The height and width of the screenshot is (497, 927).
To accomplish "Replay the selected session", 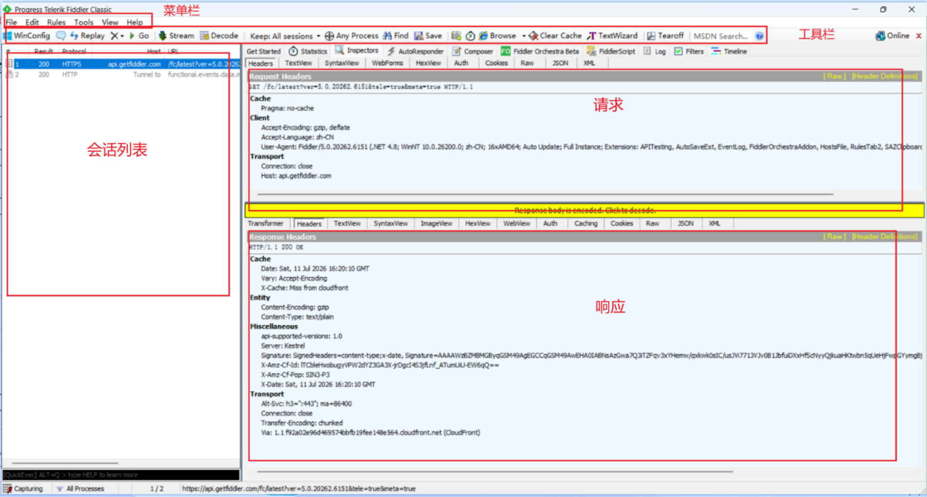I will (x=87, y=36).
